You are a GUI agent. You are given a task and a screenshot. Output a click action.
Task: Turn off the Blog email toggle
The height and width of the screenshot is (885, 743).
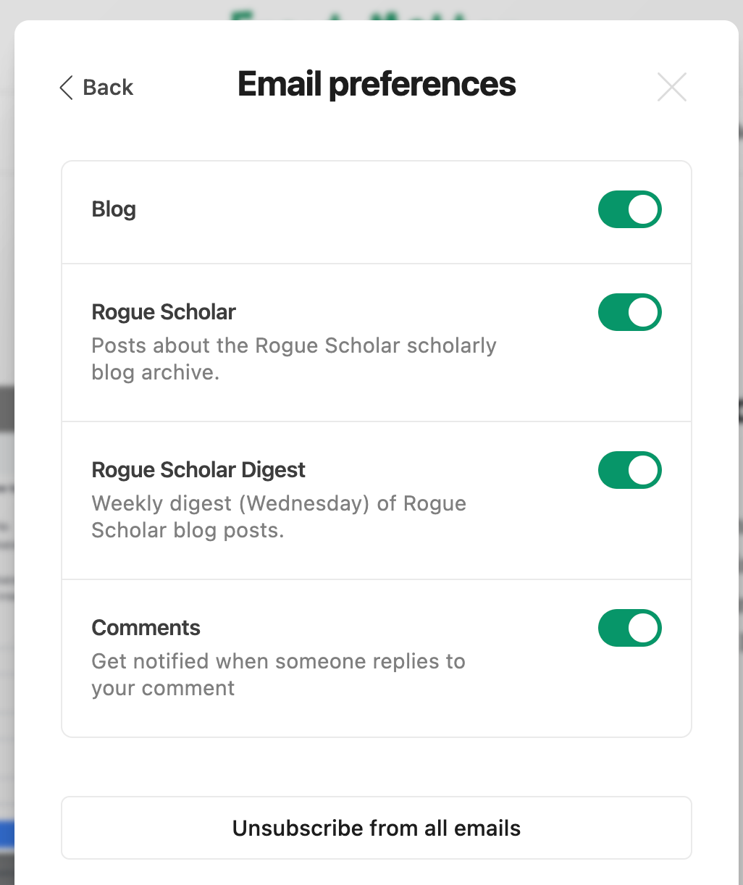pyautogui.click(x=629, y=209)
